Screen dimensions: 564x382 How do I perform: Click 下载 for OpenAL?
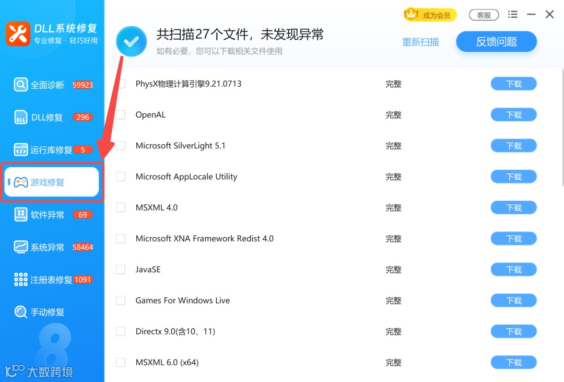click(x=514, y=115)
